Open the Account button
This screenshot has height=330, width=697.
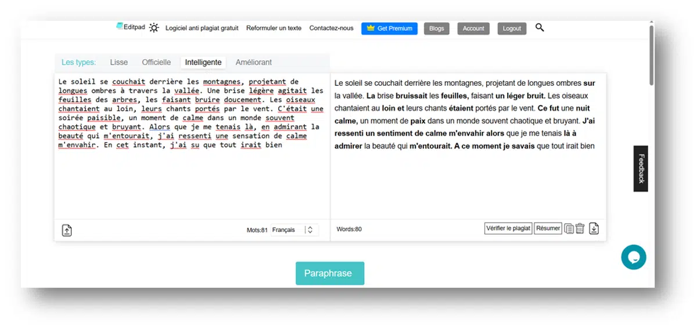[473, 28]
